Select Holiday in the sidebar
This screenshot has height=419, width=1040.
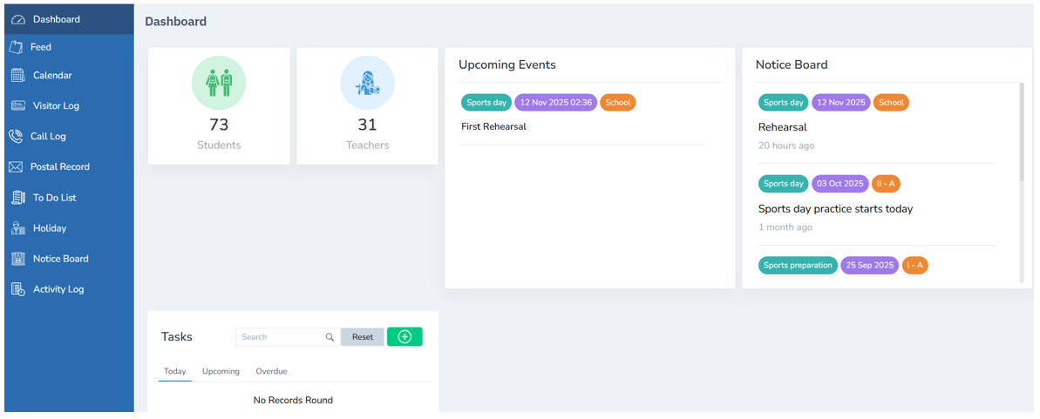point(69,228)
